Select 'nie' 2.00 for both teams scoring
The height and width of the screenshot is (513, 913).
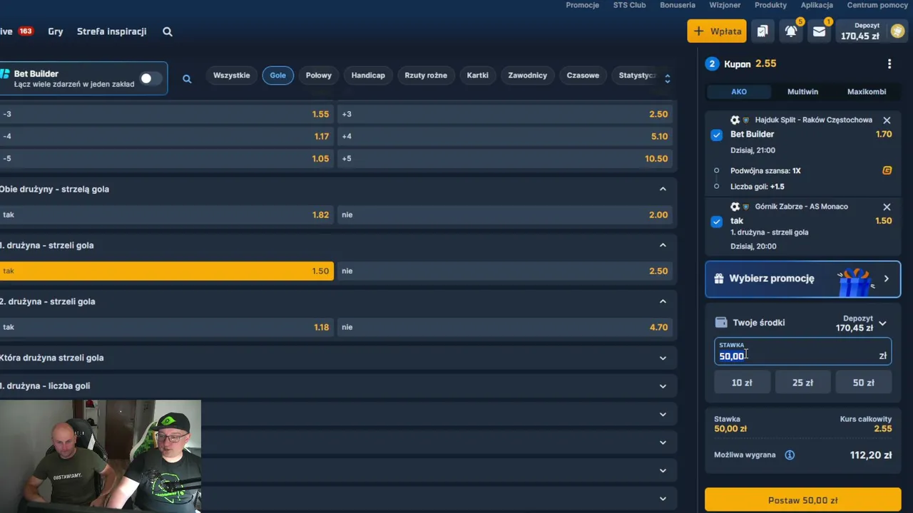pyautogui.click(x=505, y=214)
